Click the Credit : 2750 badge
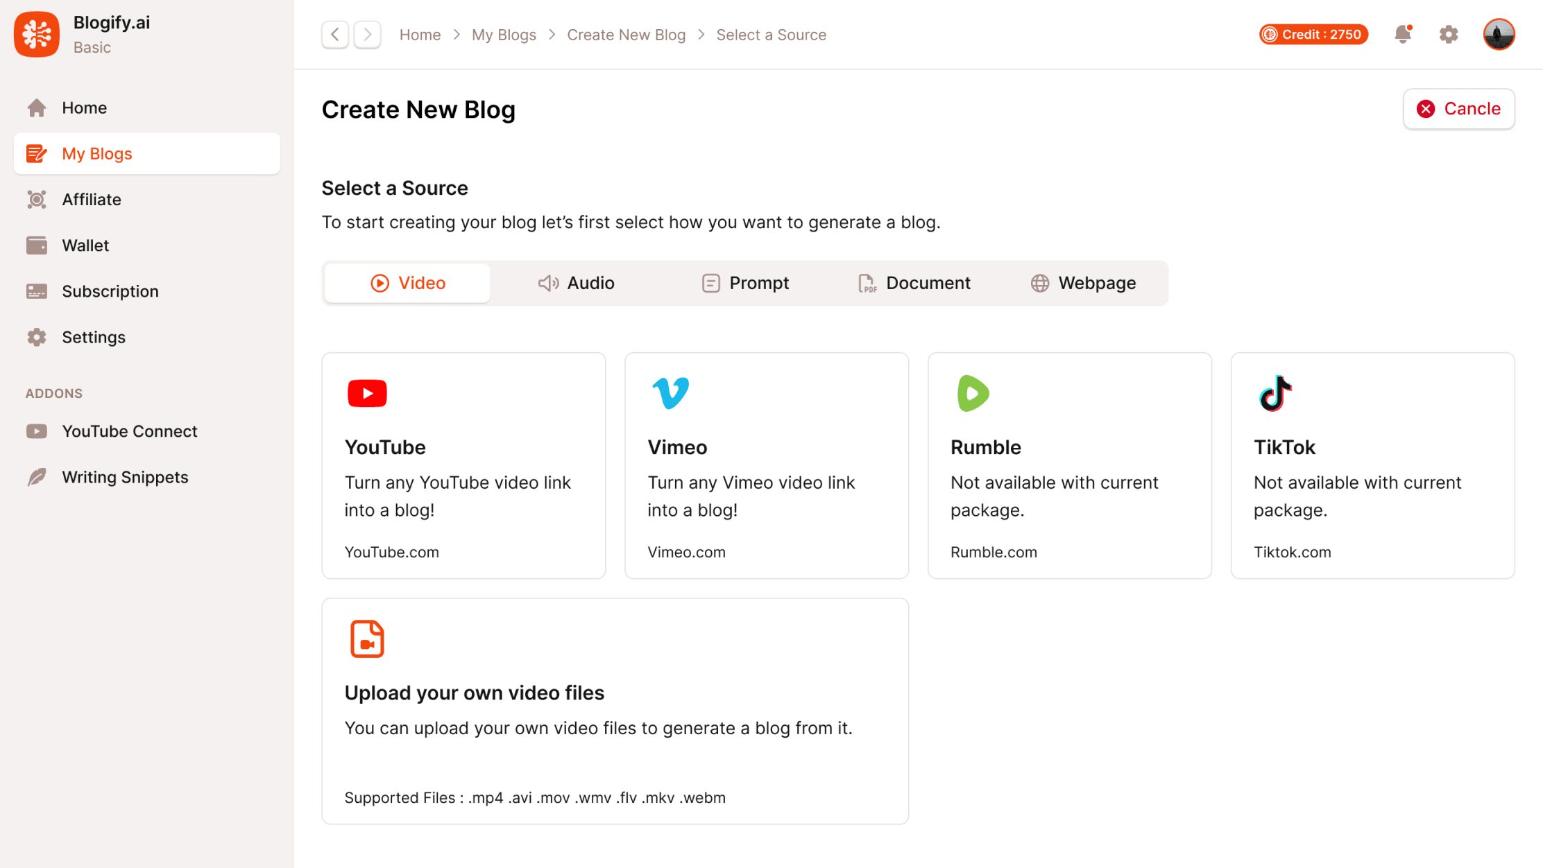The image size is (1543, 868). [x=1312, y=34]
